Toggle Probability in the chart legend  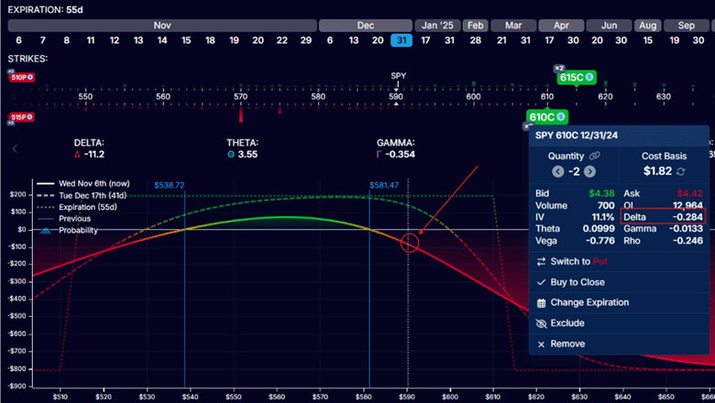pos(78,229)
